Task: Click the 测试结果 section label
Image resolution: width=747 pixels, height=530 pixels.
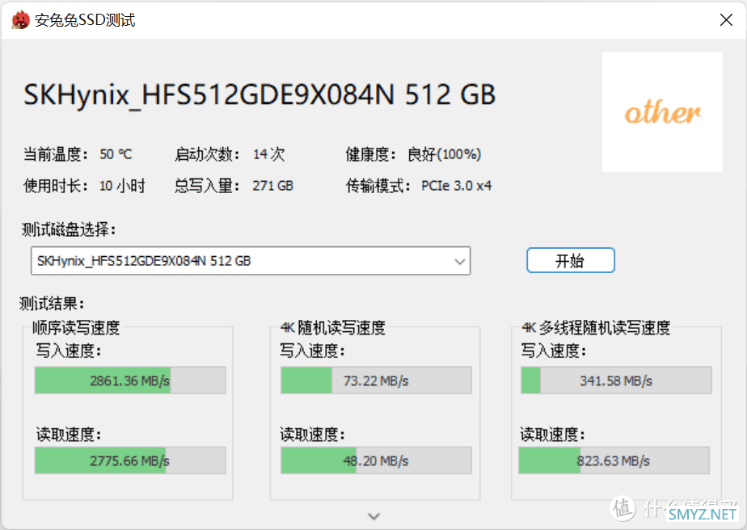Action: coord(52,303)
